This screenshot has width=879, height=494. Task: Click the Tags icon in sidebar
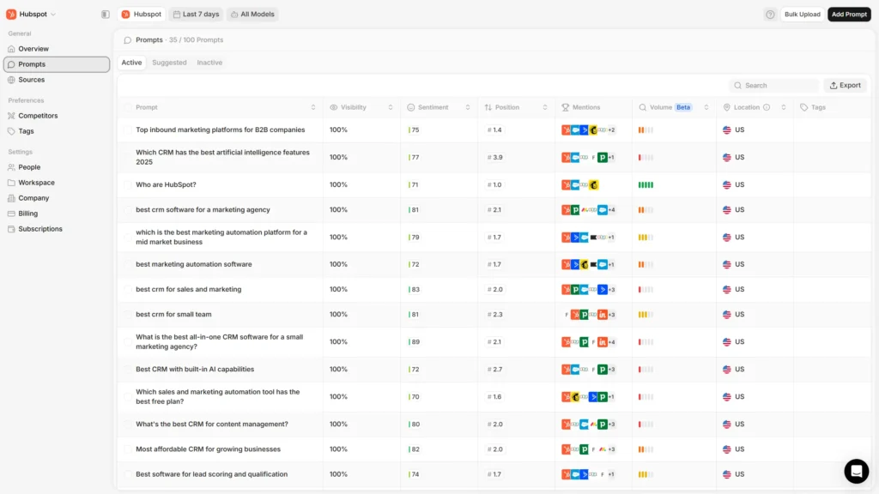coord(11,131)
